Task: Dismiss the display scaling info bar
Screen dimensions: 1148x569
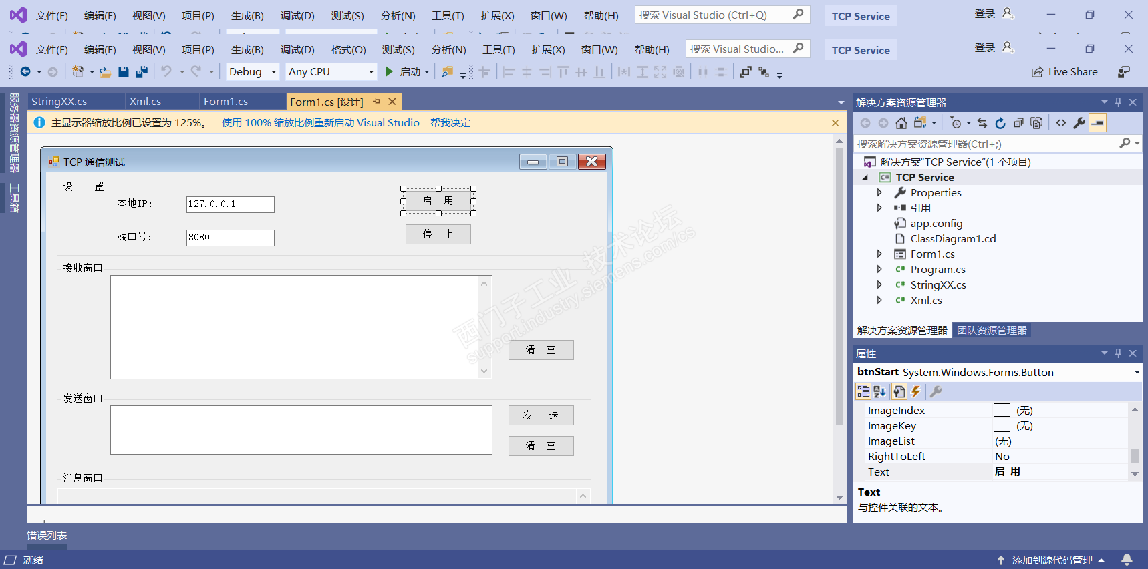Action: [835, 123]
